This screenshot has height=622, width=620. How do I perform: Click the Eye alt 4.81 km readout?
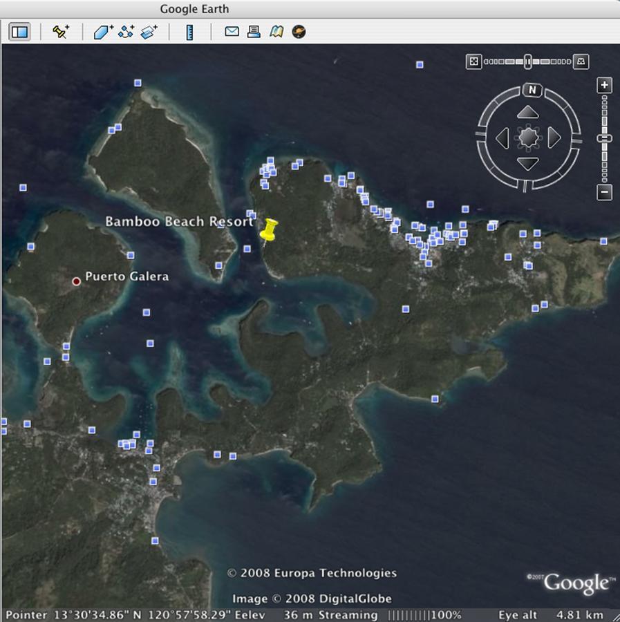tap(551, 615)
